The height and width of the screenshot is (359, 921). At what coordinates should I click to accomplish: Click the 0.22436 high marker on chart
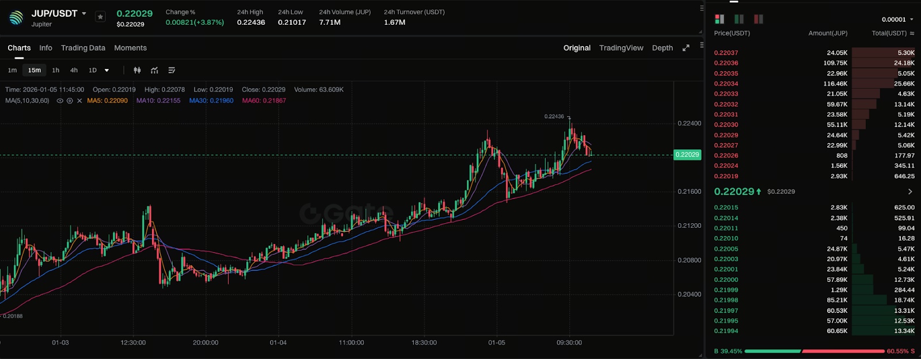(554, 117)
